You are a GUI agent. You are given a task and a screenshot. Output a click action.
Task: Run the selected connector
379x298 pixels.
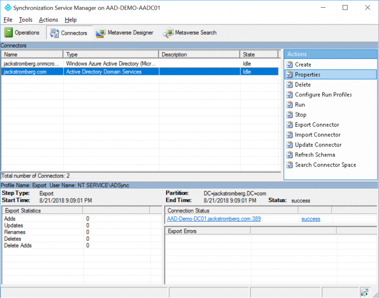[300, 105]
